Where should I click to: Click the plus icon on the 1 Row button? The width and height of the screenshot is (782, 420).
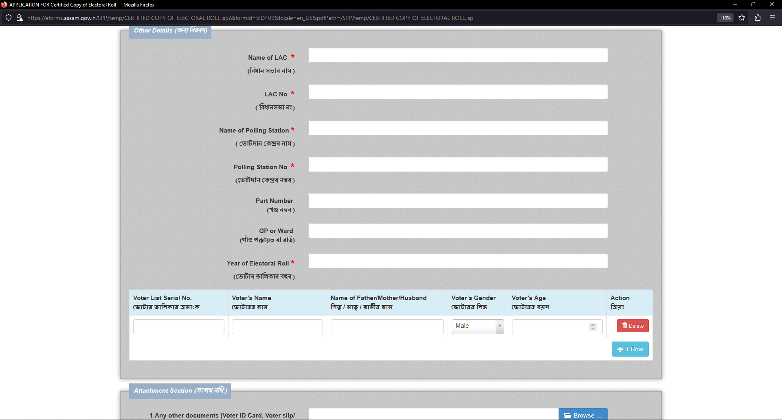pyautogui.click(x=620, y=349)
